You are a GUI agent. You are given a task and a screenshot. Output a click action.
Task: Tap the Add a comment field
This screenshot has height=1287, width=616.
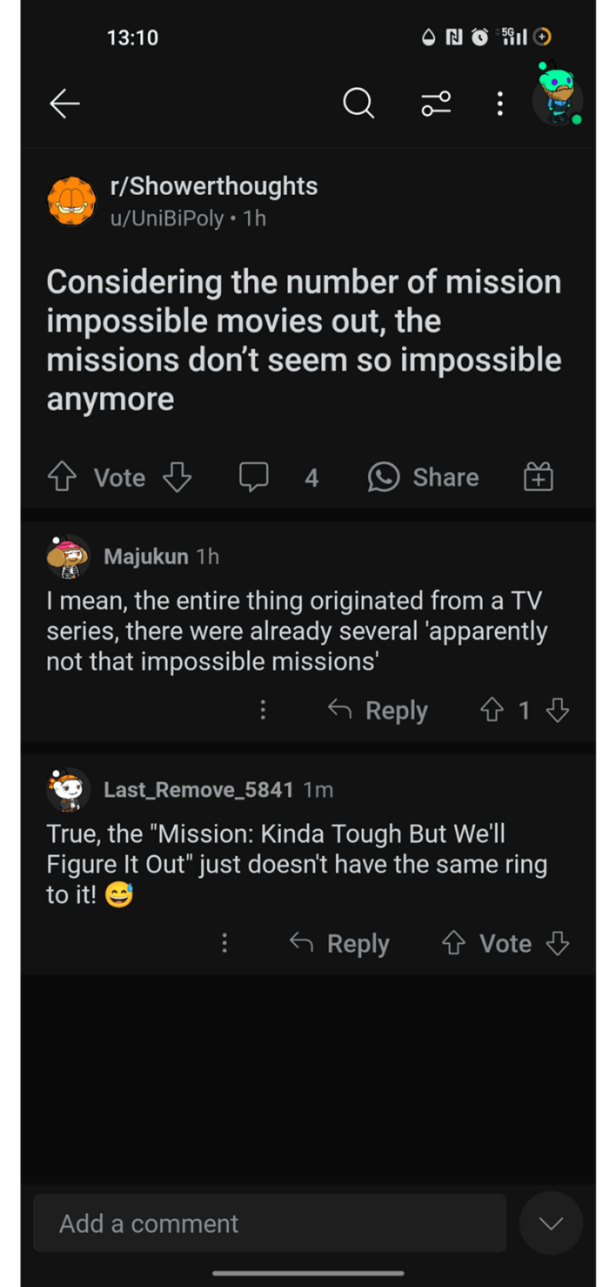270,1223
